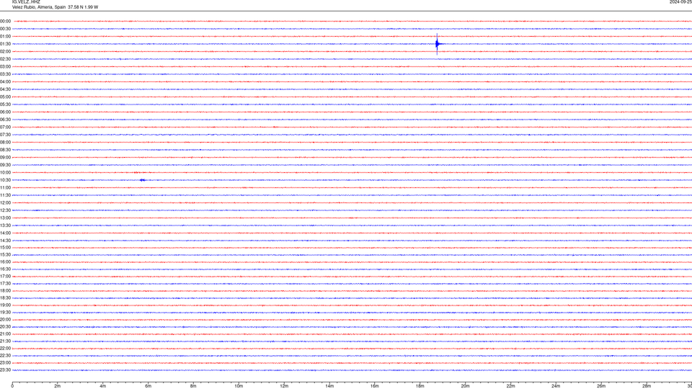Click the large seismic spike on the 01:30 trace
The height and width of the screenshot is (389, 692).
(x=438, y=44)
